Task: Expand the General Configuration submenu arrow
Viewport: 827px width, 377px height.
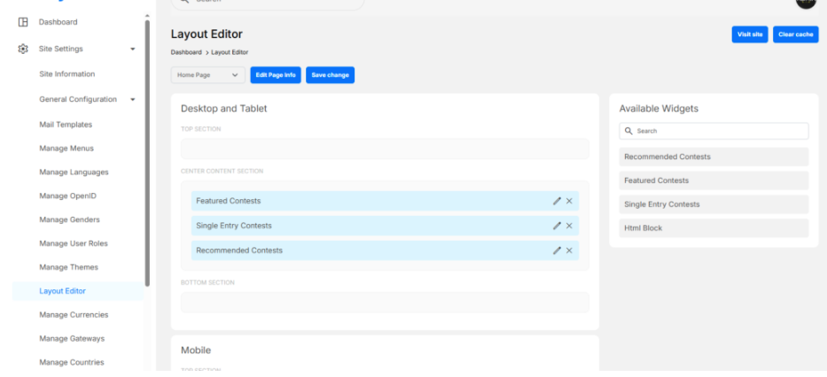Action: pyautogui.click(x=133, y=100)
